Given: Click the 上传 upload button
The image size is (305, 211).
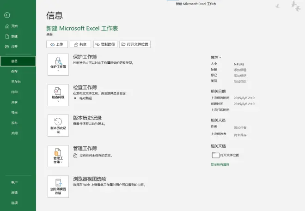Looking at the screenshot, I should [x=57, y=44].
